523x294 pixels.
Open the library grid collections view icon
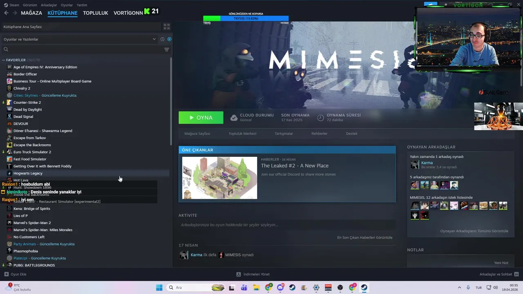coord(167,27)
